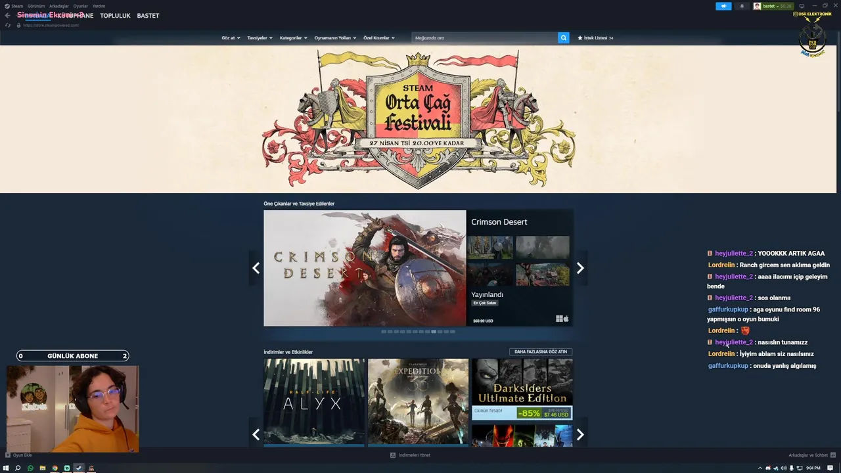Image resolution: width=841 pixels, height=473 pixels.
Task: Open the Crimson Desert main capsule image
Action: [x=365, y=268]
